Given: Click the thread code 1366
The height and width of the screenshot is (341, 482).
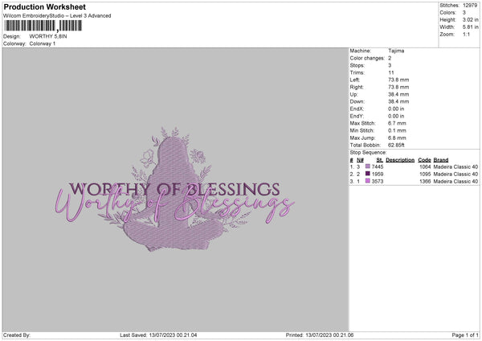Looking at the screenshot, I should pyautogui.click(x=425, y=182).
